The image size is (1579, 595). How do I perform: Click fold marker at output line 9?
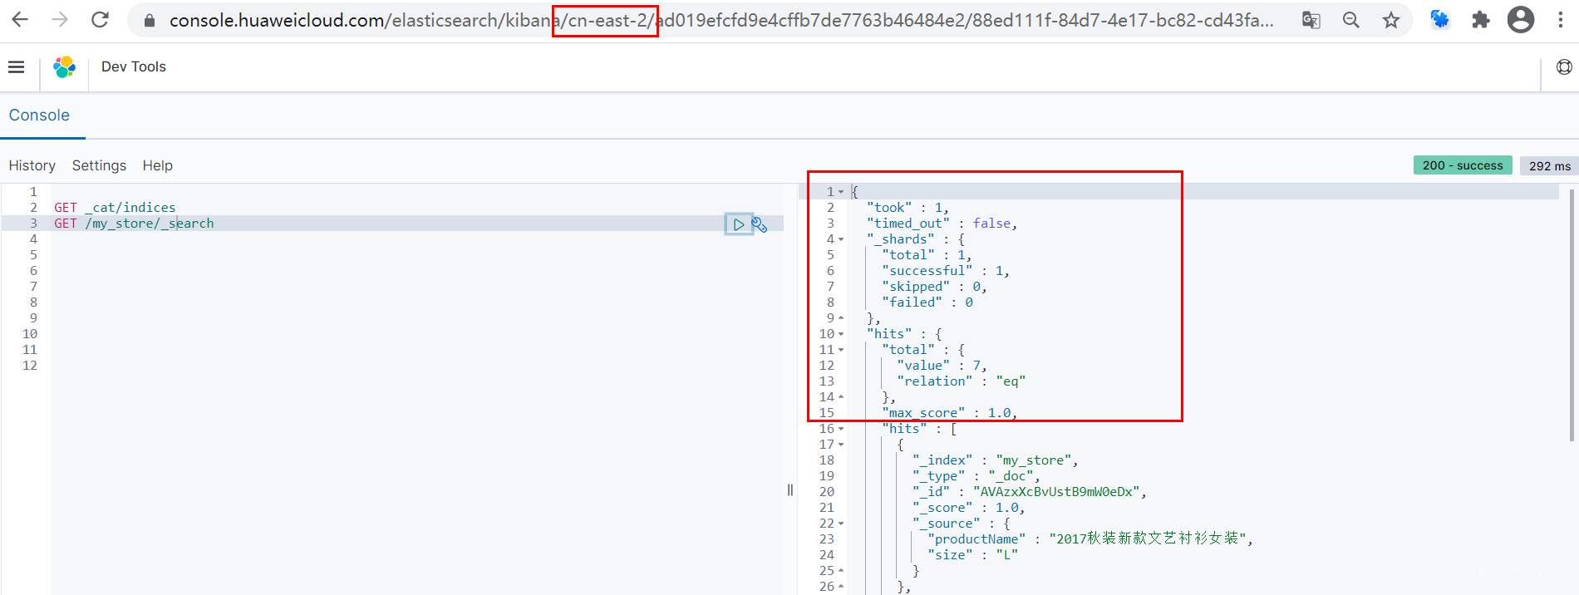pyautogui.click(x=841, y=318)
